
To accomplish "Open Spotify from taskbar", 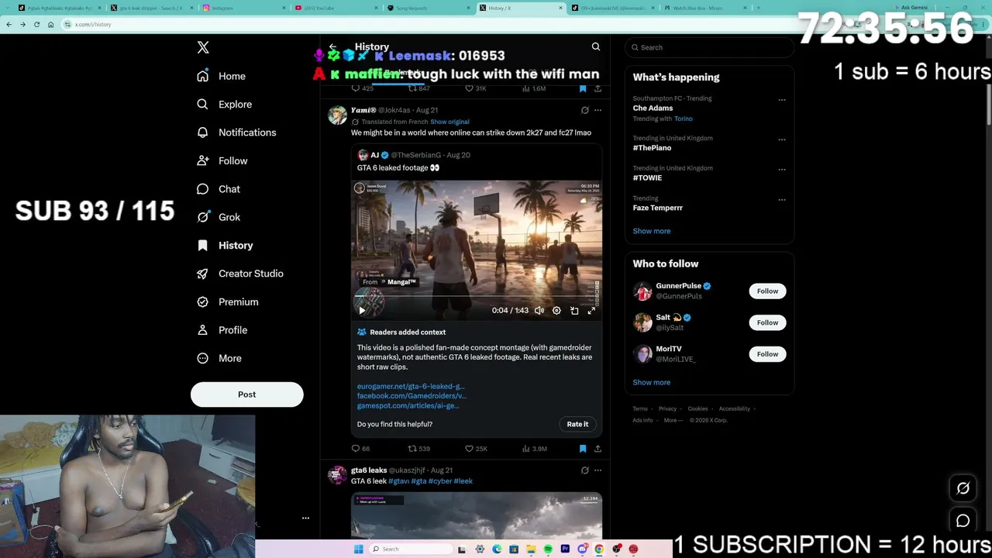I will point(548,549).
